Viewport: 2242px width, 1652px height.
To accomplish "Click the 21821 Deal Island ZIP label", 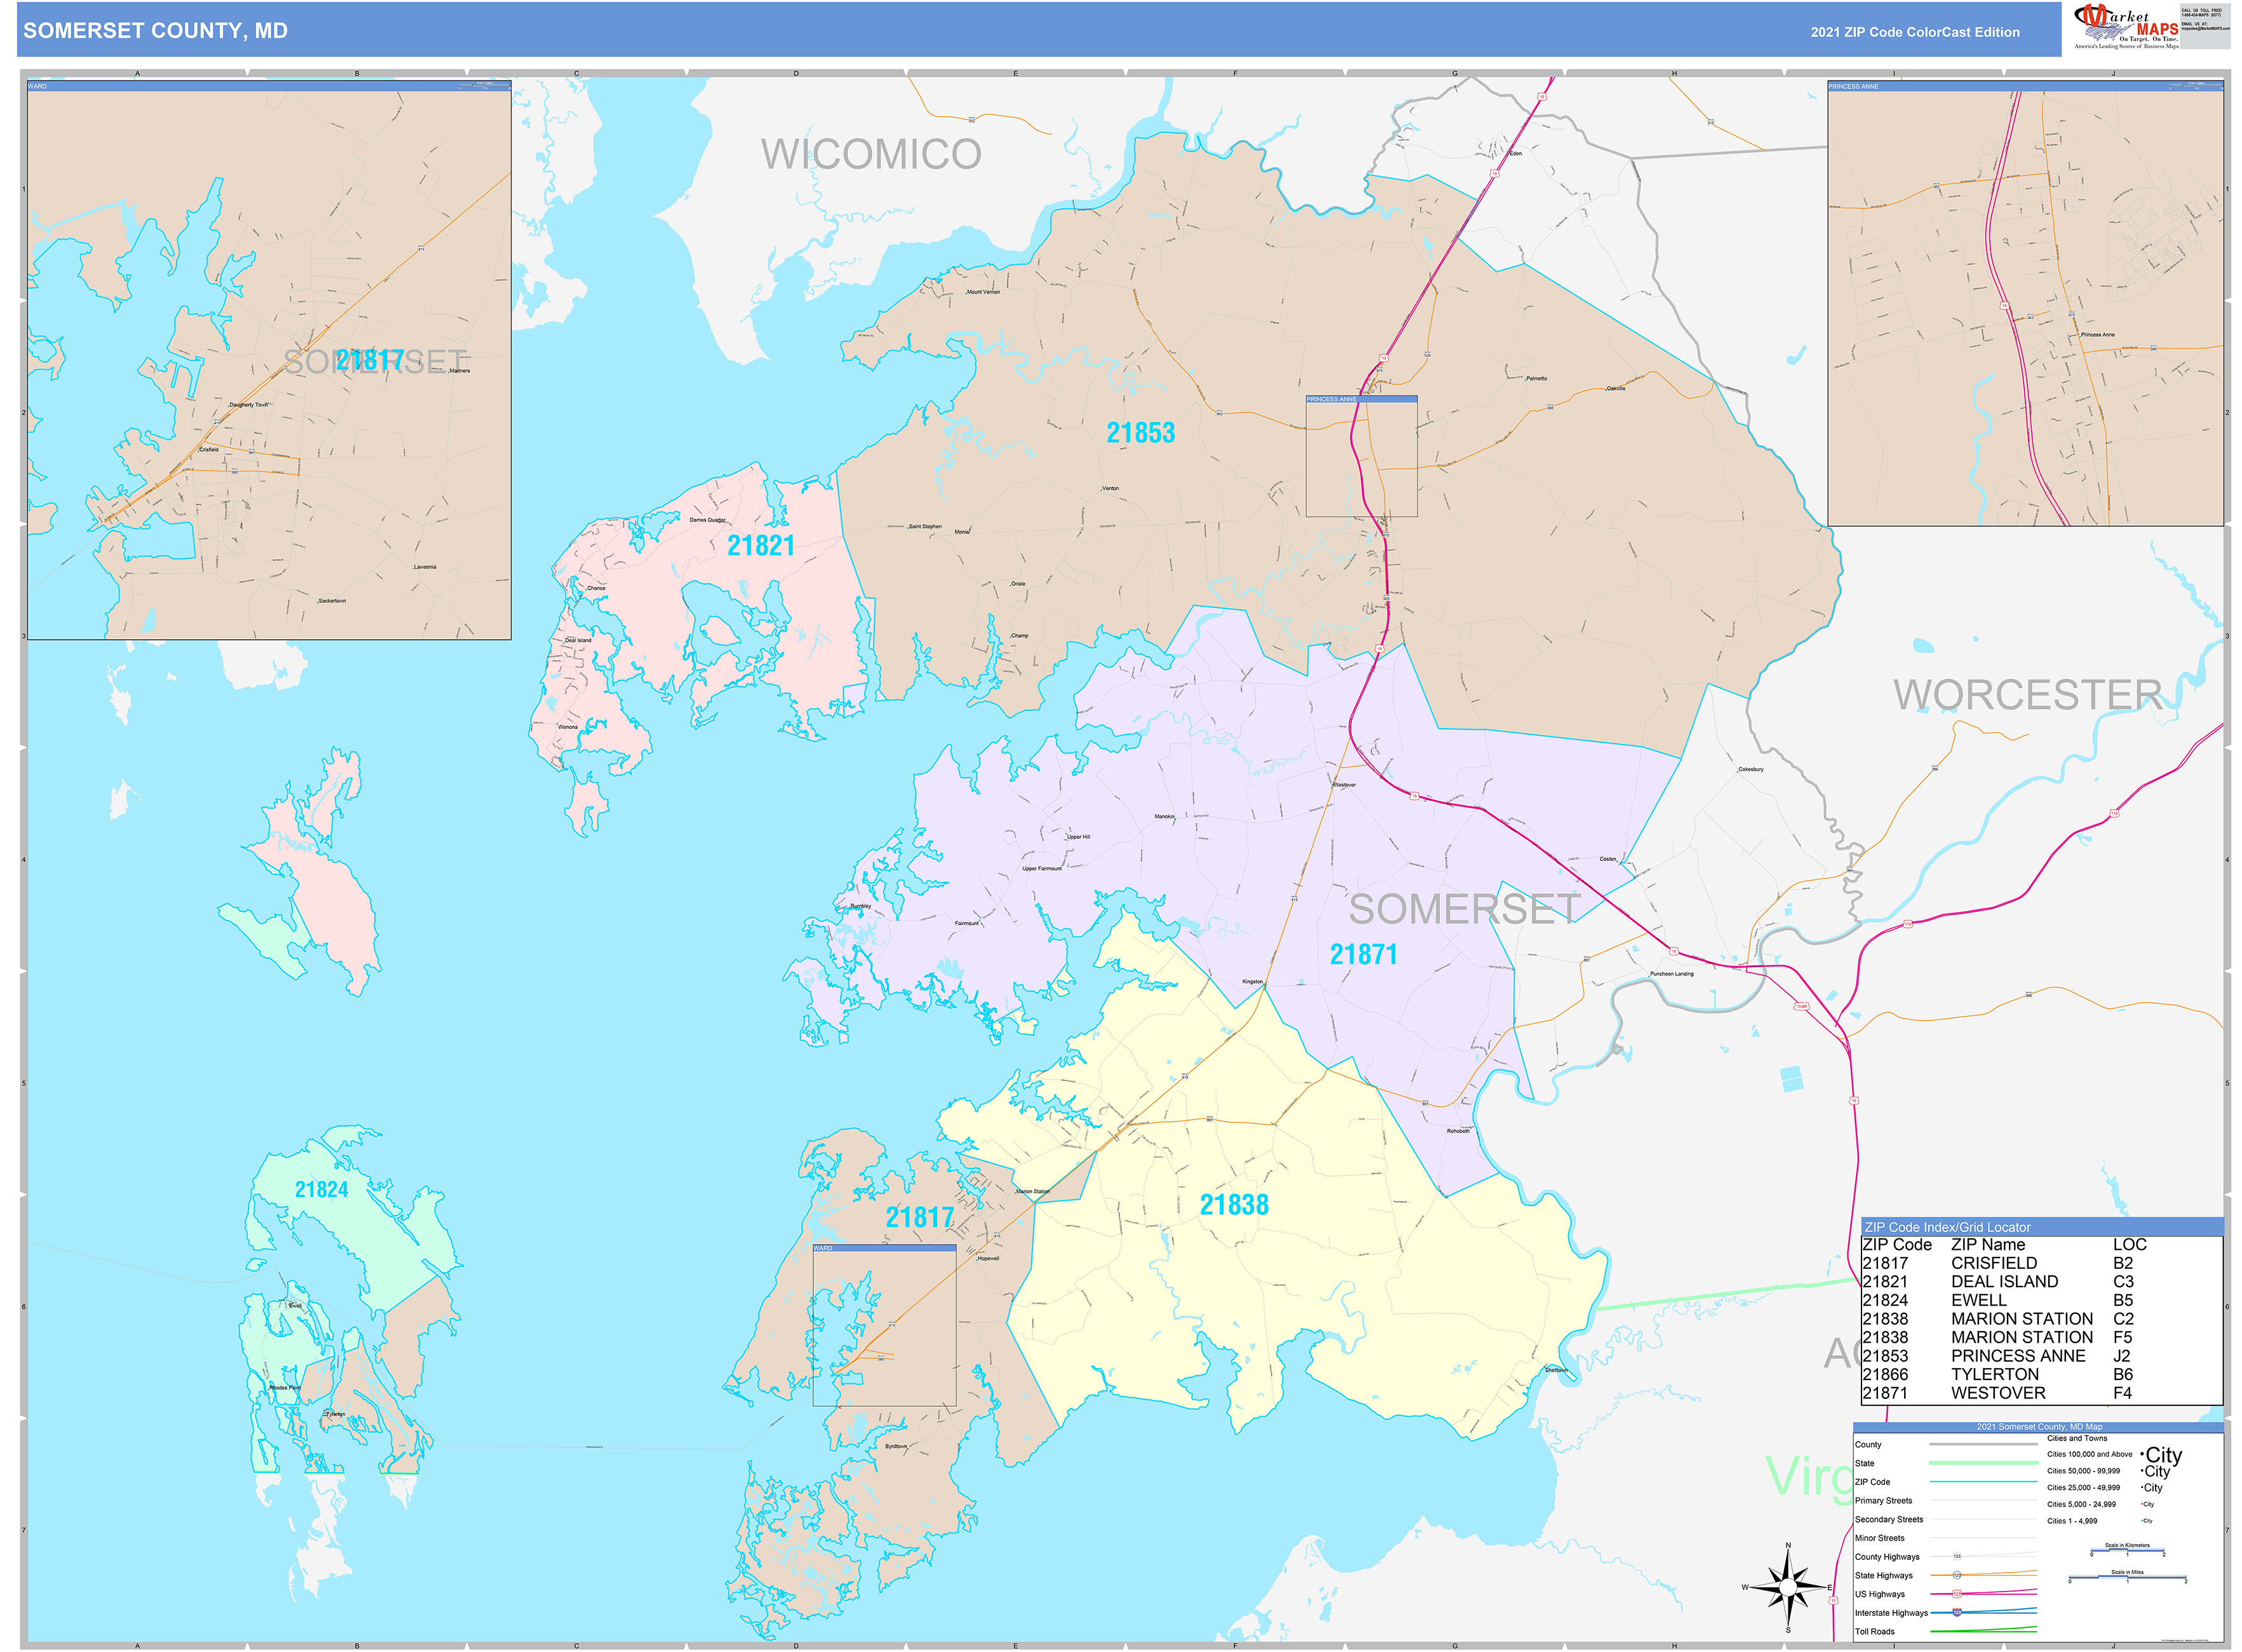I will [760, 546].
